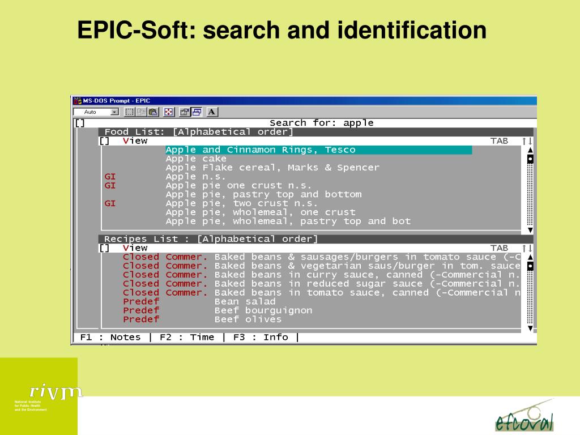
Task: Click the brackets box left of 'Search for'
Action: 80,123
